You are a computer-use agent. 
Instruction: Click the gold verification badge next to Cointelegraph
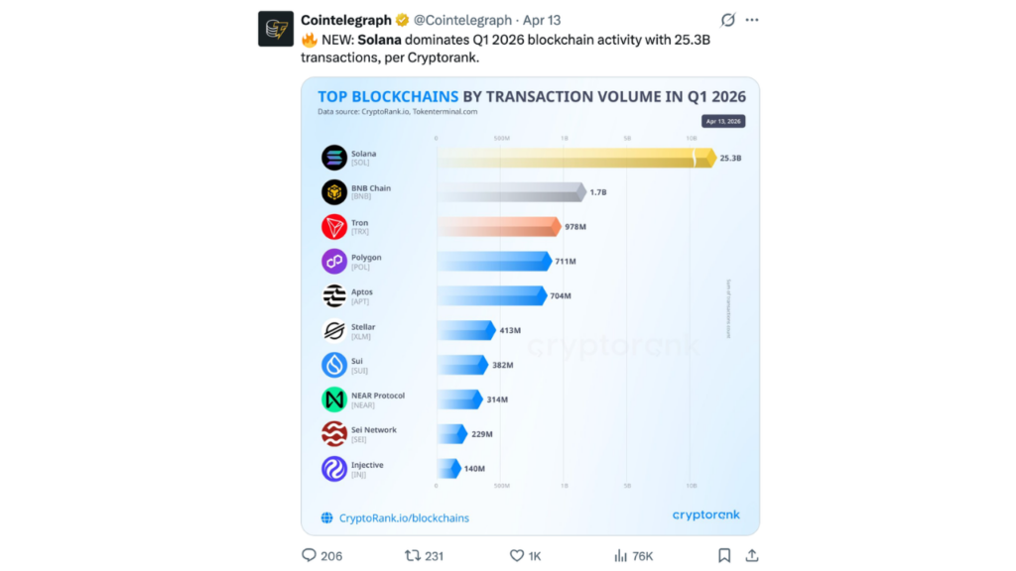[401, 20]
